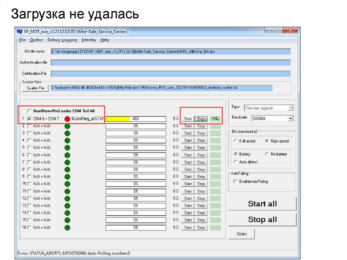This screenshot has width=347, height=260.
Task: Click the 0% progress bar on row 2
Action: [136, 126]
